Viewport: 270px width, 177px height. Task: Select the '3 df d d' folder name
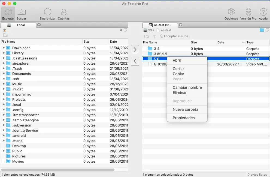(x=160, y=54)
